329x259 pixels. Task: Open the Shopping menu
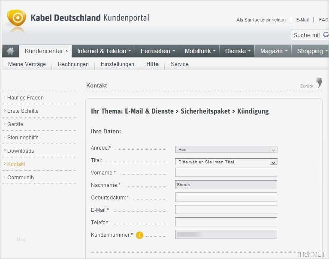[x=312, y=51]
